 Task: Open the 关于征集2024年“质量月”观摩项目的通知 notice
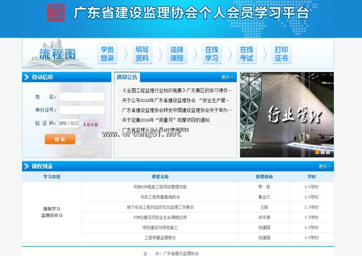(x=166, y=120)
